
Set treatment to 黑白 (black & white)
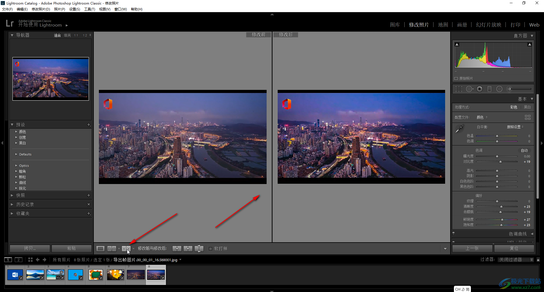pos(527,107)
